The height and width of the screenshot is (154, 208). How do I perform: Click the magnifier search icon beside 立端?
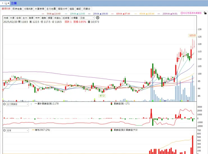pos(5,3)
